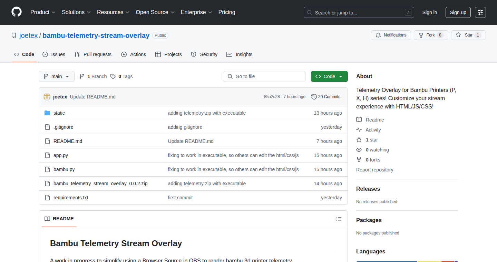The height and width of the screenshot is (262, 497).
Task: Click the static folder icon
Action: tap(47, 113)
